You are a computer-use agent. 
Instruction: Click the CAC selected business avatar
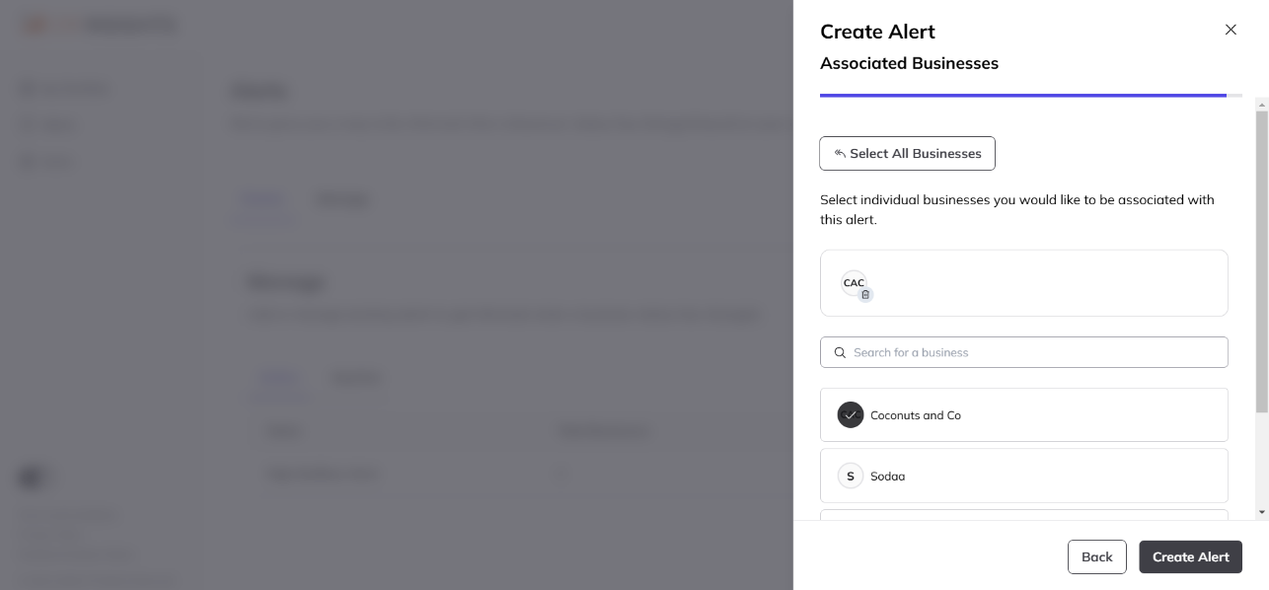click(854, 283)
